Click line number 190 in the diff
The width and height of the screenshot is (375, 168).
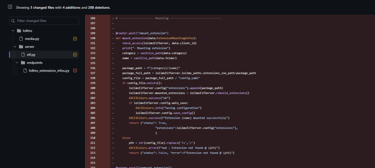point(93,38)
